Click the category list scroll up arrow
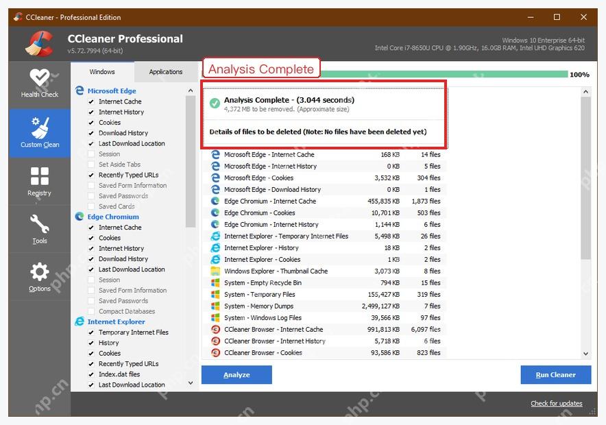Image resolution: width=606 pixels, height=425 pixels. 191,90
